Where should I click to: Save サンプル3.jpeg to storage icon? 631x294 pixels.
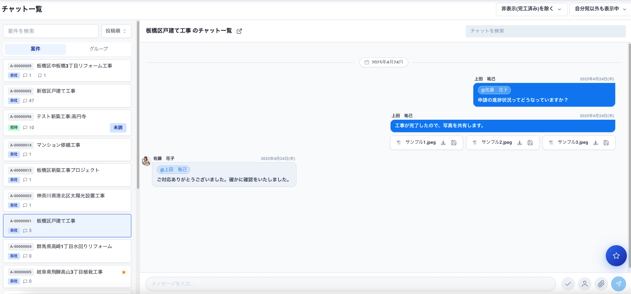coord(606,143)
